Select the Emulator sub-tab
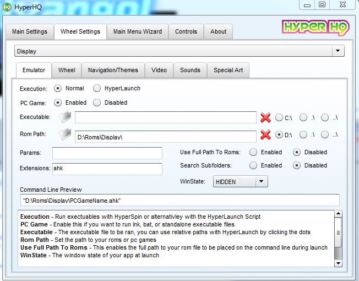The image size is (359, 281). 34,70
